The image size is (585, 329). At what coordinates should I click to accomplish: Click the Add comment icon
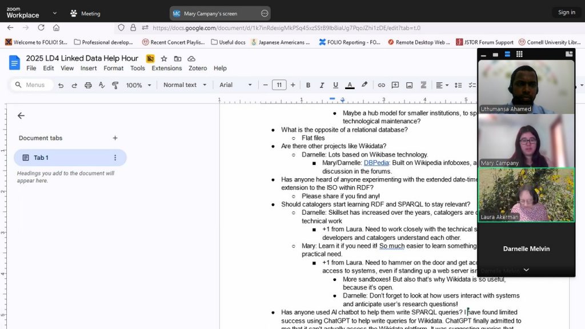point(395,85)
